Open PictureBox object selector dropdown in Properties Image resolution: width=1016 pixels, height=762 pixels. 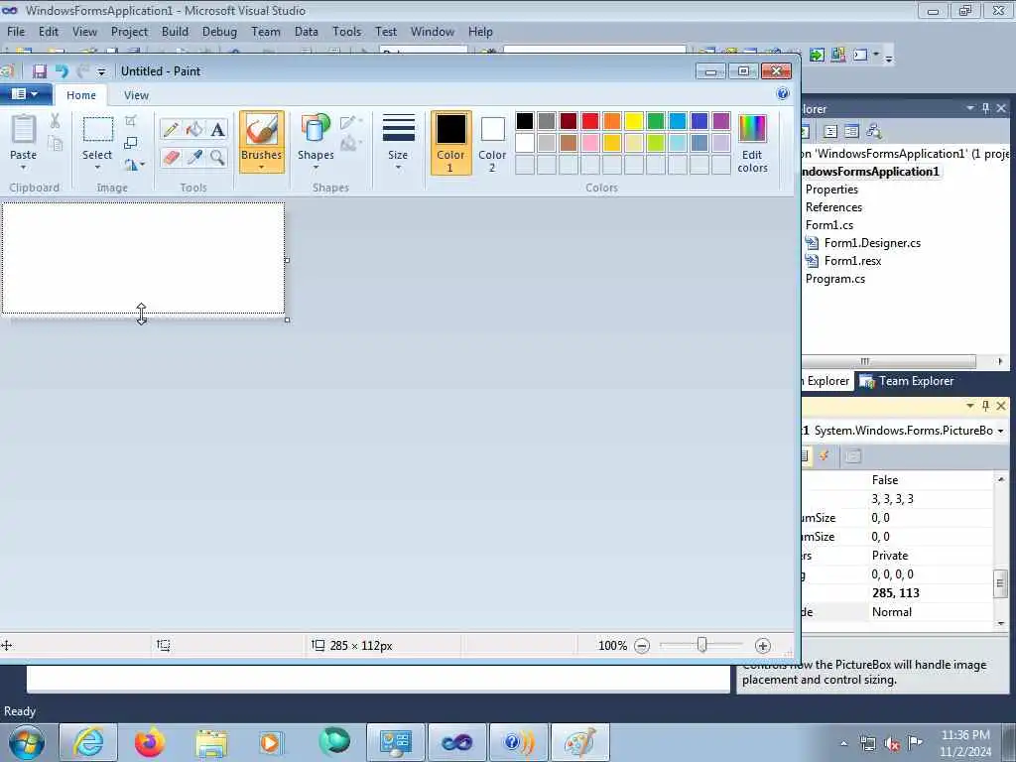(x=1000, y=431)
